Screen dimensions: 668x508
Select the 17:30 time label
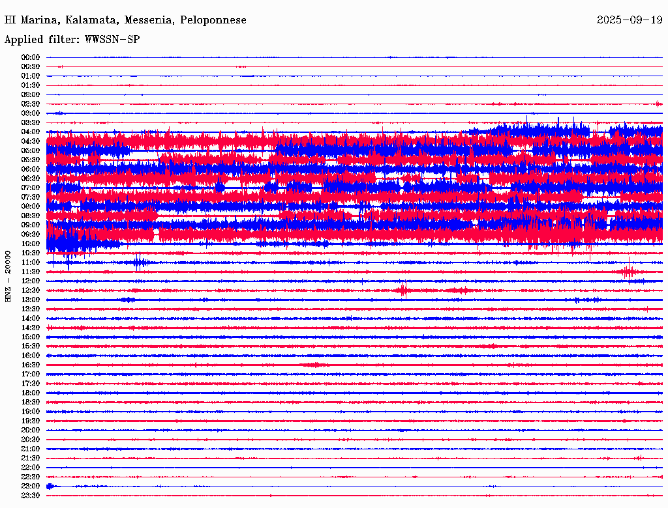(31, 384)
